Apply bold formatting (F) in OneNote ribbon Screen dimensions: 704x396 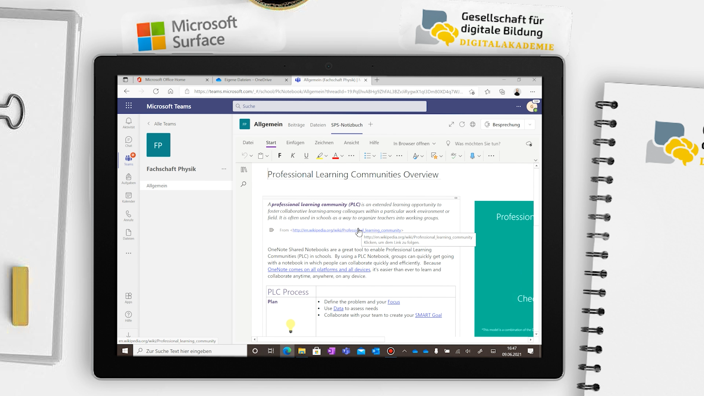pos(280,156)
